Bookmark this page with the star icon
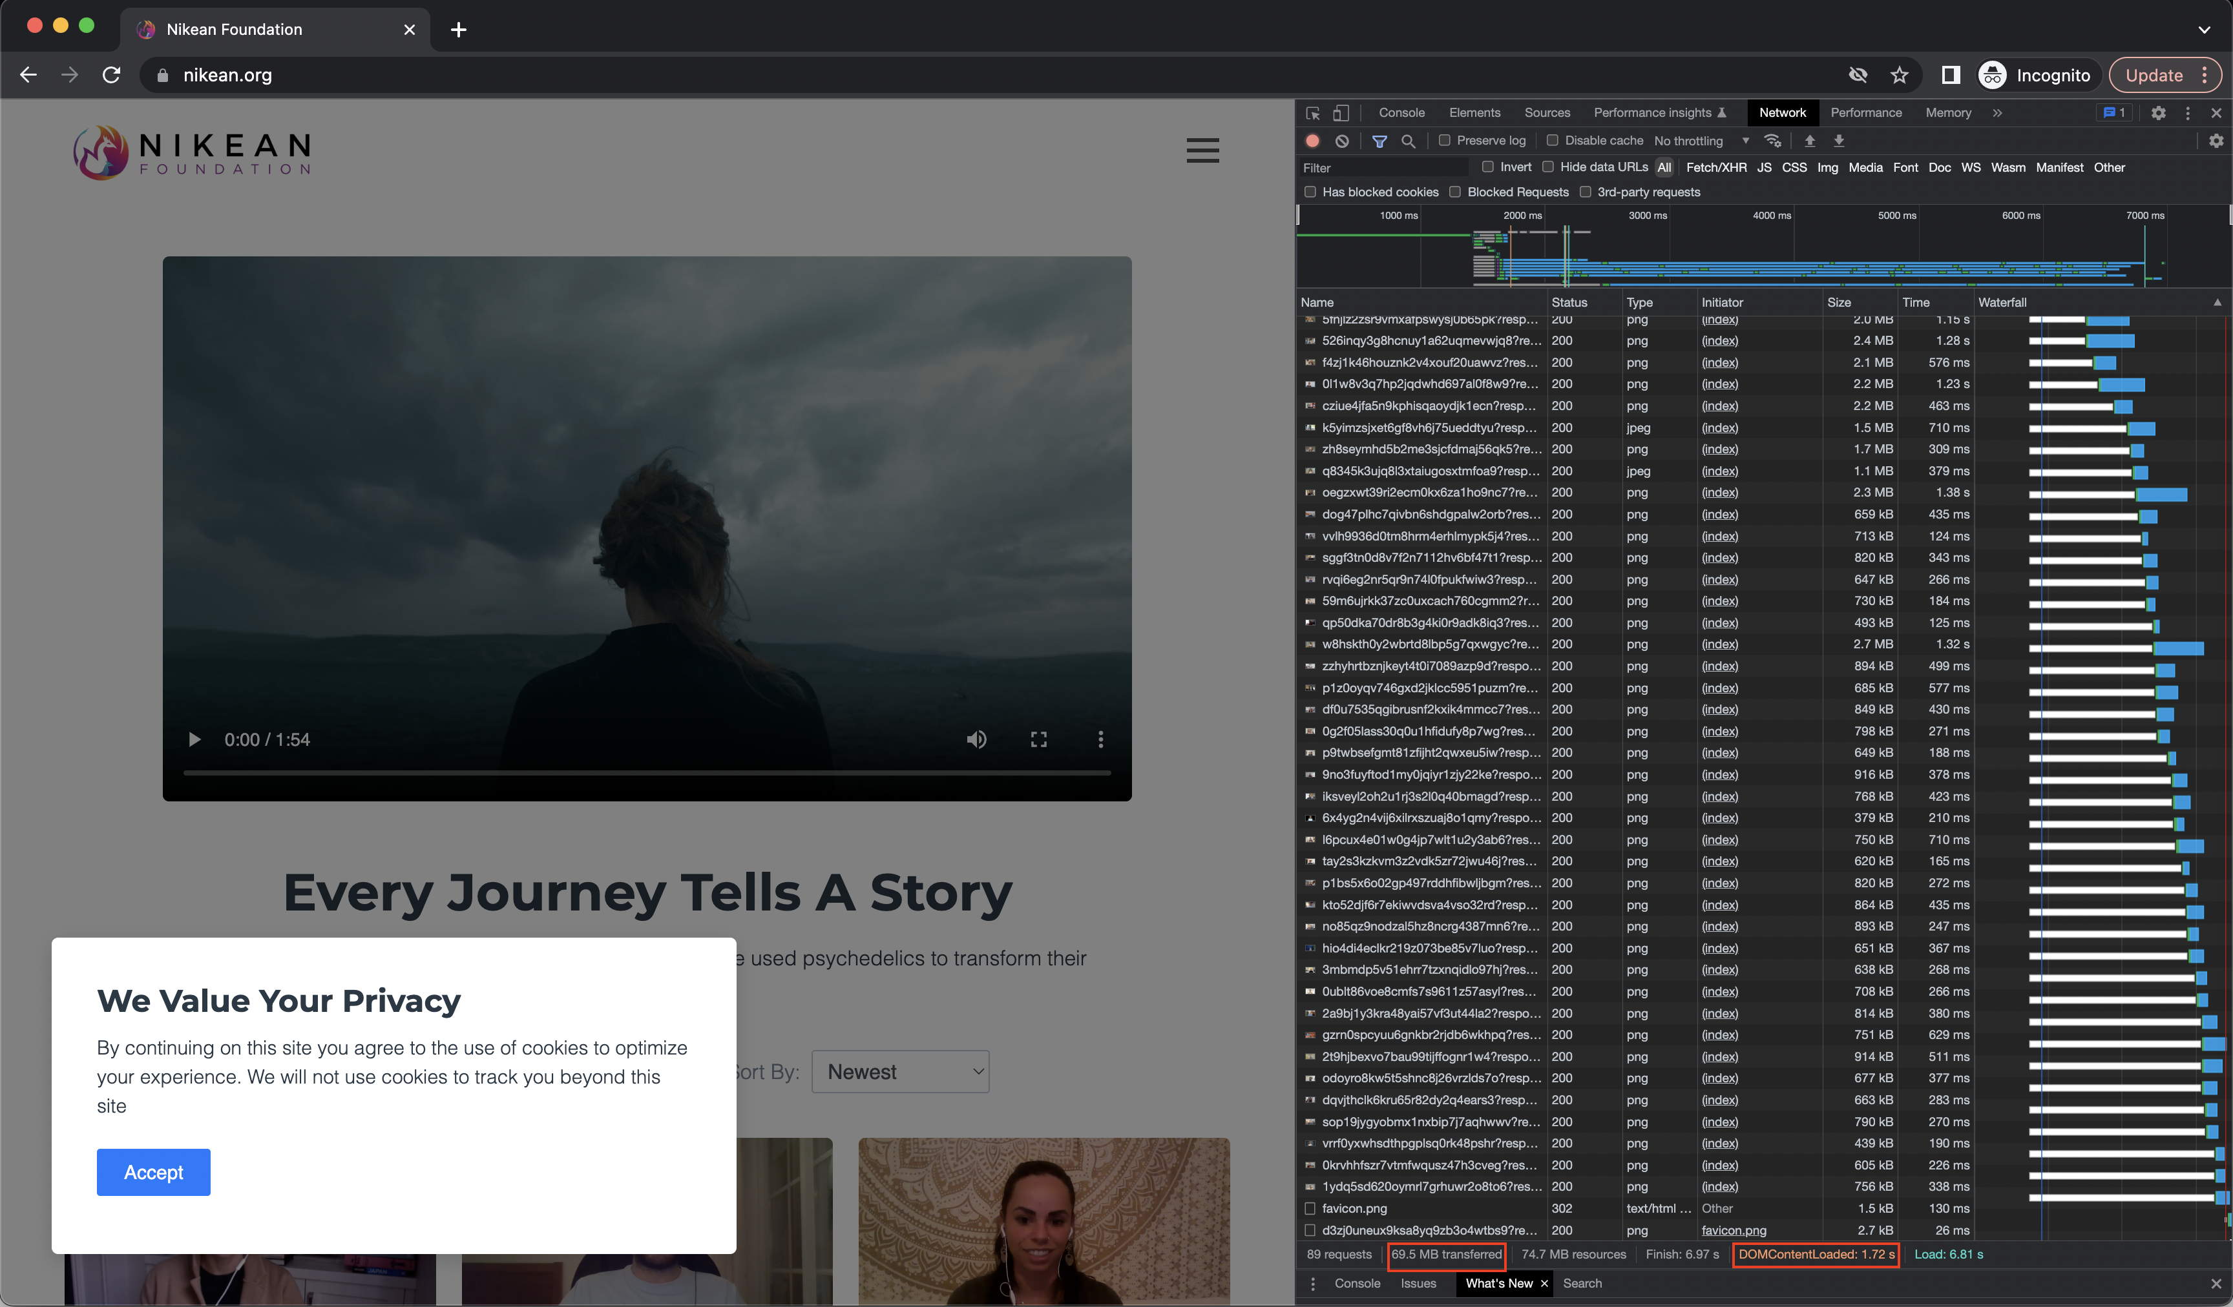The height and width of the screenshot is (1307, 2233). [x=1899, y=76]
